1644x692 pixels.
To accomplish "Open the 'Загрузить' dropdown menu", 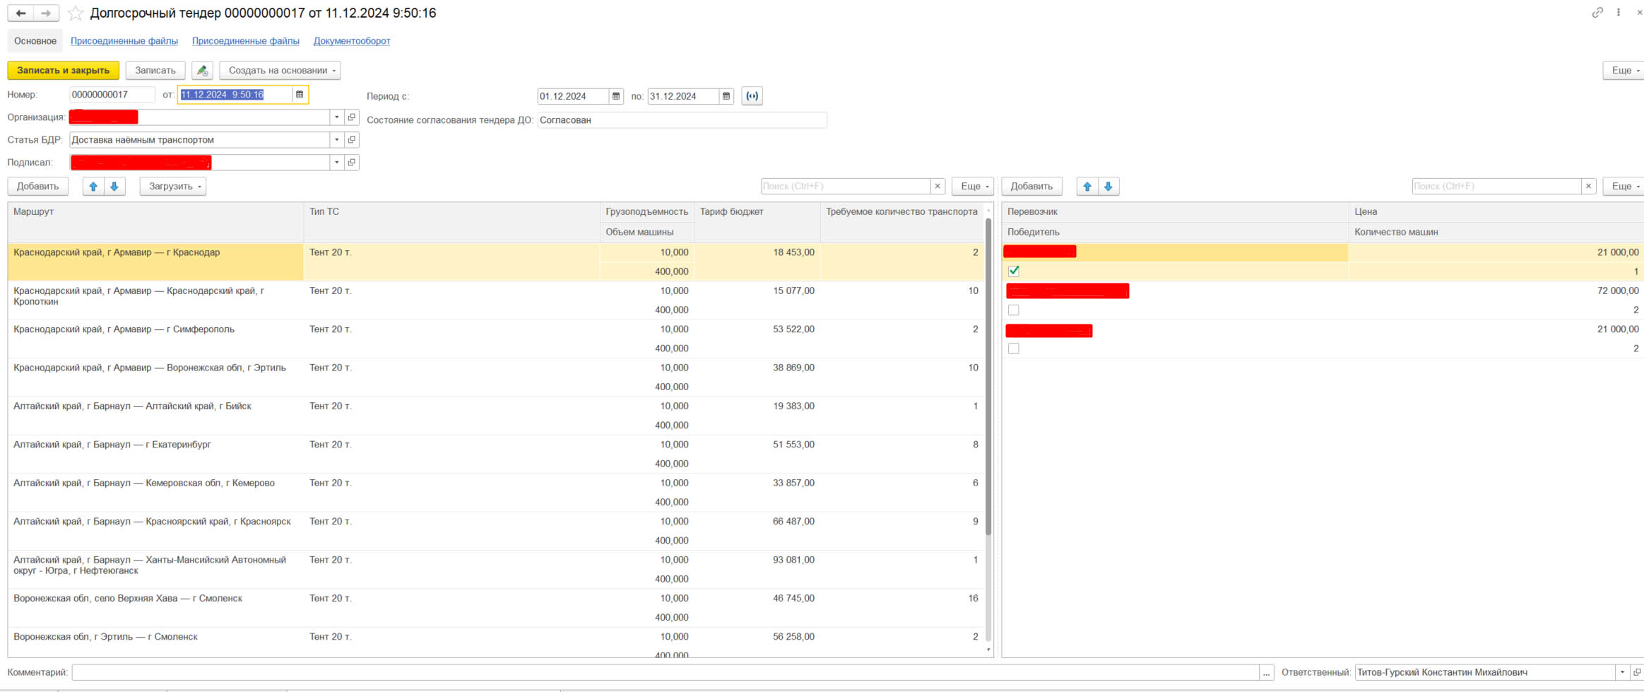I will pos(172,187).
